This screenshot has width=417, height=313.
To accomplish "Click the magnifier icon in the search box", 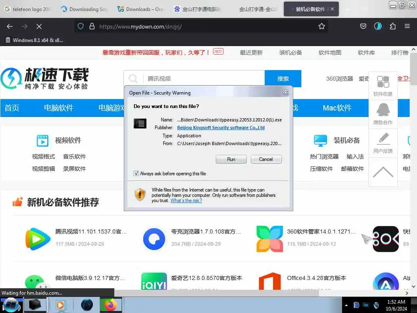I will (133, 79).
